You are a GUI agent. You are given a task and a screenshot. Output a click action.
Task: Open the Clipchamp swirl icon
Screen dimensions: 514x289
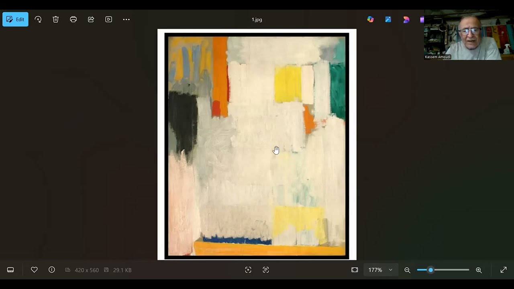[406, 19]
